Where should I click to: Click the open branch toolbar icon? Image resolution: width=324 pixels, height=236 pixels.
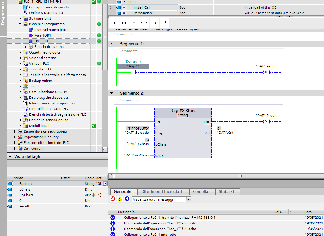pos(154,23)
